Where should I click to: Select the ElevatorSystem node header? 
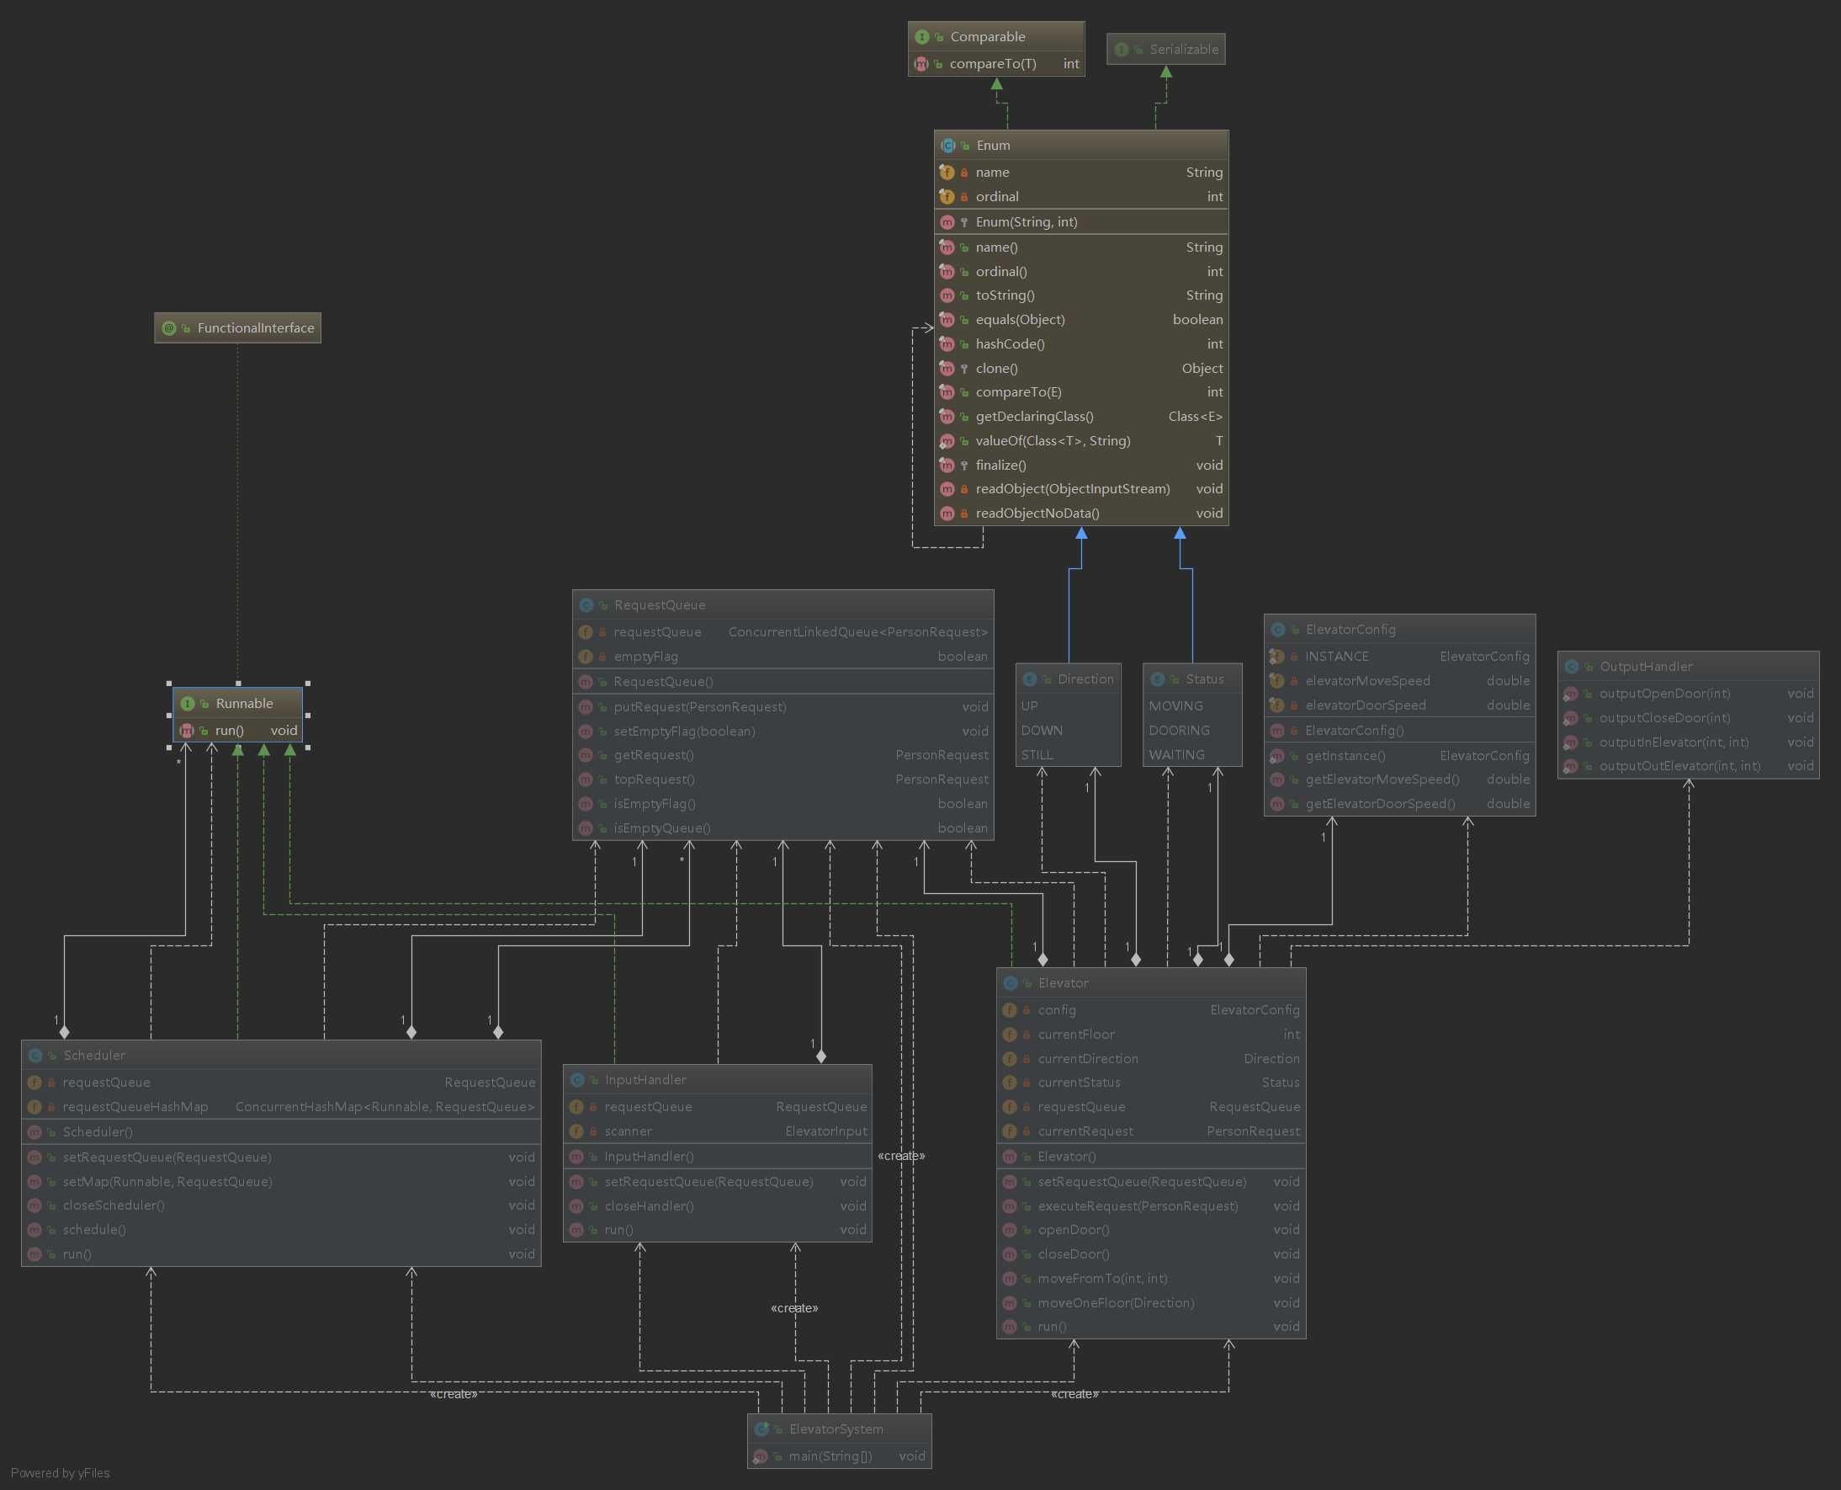point(839,1429)
